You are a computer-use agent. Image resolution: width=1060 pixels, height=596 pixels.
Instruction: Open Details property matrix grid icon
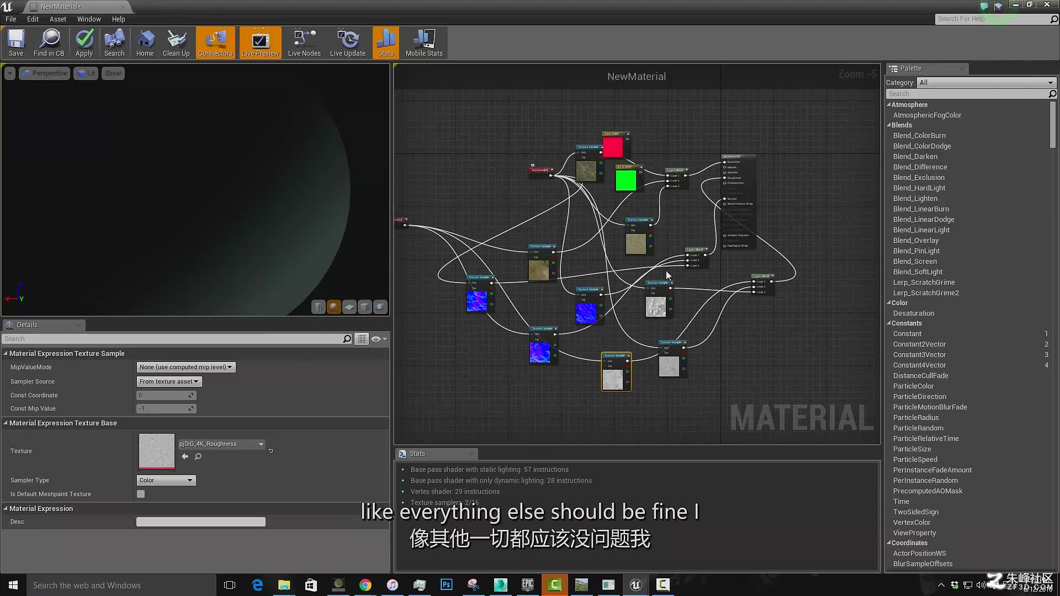pyautogui.click(x=362, y=339)
